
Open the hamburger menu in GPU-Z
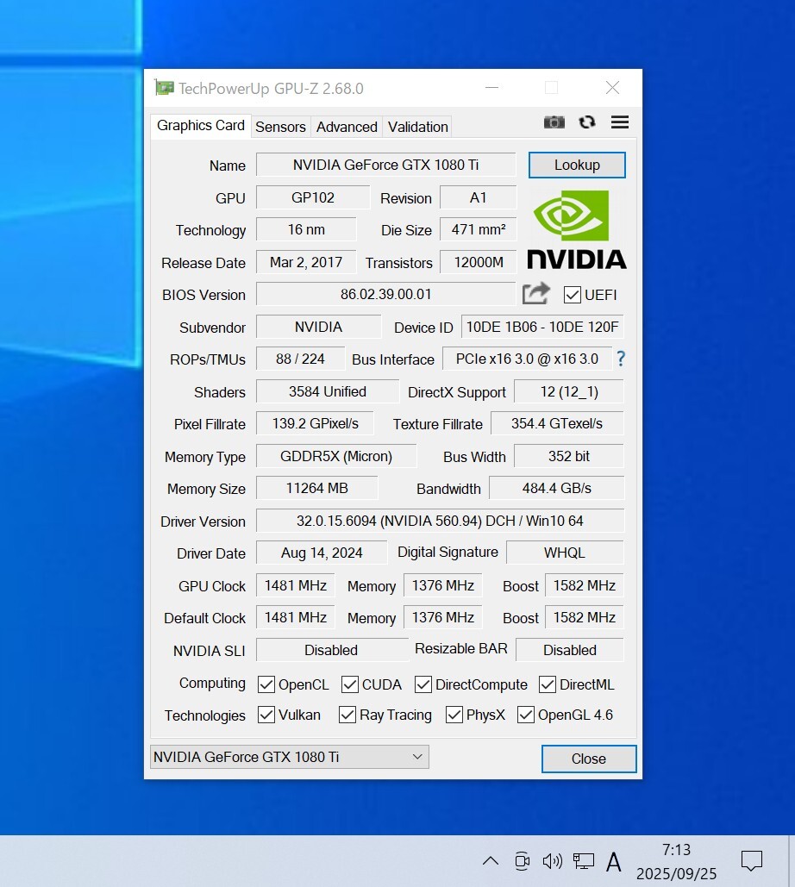tap(619, 122)
